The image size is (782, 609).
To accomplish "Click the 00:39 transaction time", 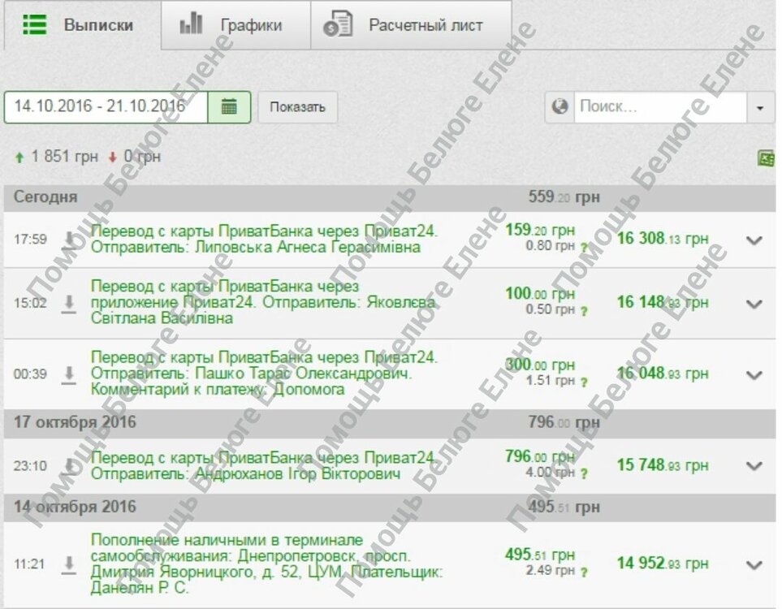I will pyautogui.click(x=30, y=374).
